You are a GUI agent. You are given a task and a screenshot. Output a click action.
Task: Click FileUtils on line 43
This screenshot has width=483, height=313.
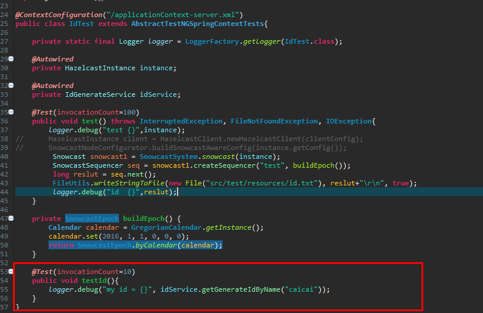71,183
